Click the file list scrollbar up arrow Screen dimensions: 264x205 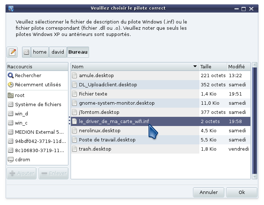pos(254,65)
